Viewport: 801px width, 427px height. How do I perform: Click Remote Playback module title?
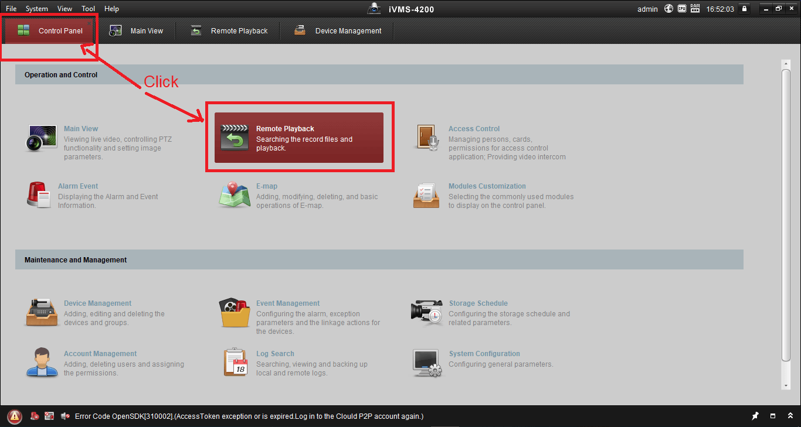point(285,129)
